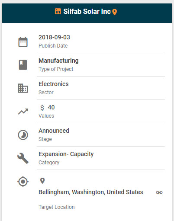This screenshot has height=221, width=174.
Task: Select the Expansion- Capacity category entry
Action: (x=66, y=154)
